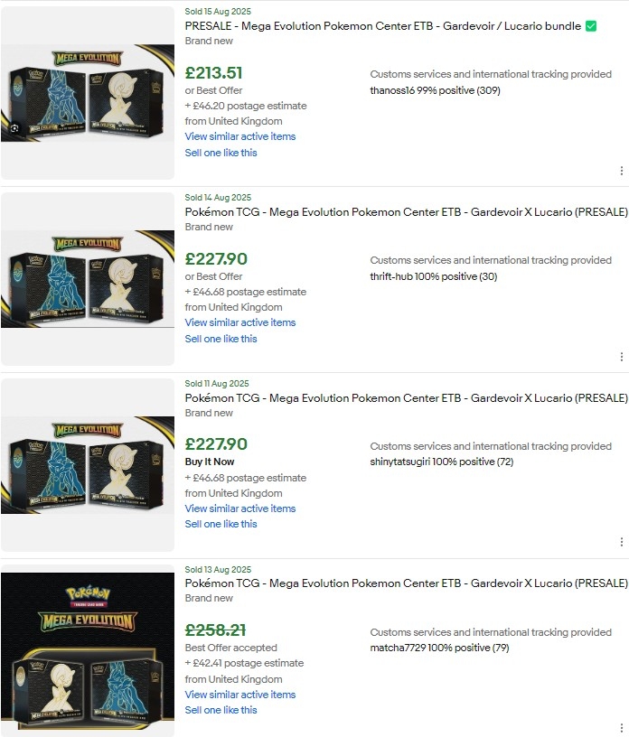Open more options for the matcha7729 listing
629x737 pixels.
[622, 728]
